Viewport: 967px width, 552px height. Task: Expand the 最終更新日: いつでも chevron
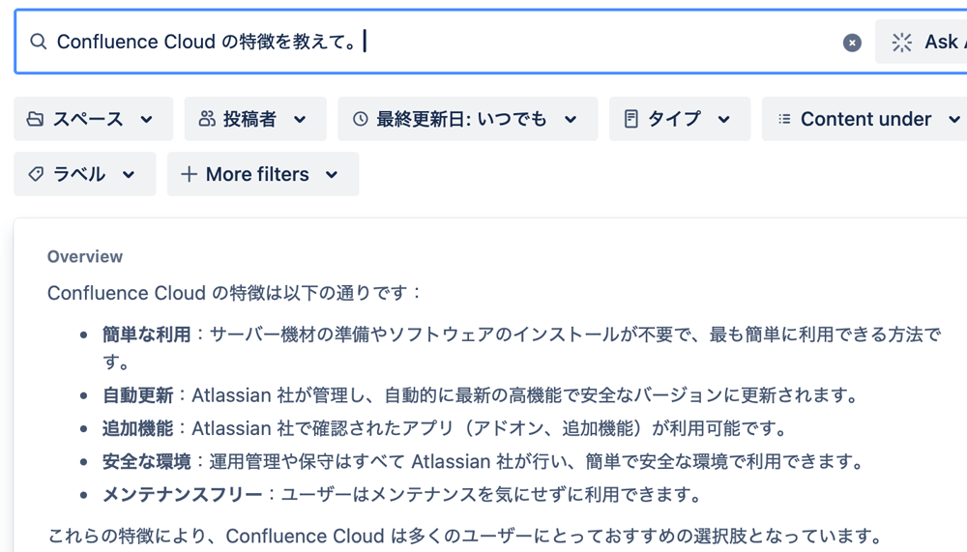571,119
